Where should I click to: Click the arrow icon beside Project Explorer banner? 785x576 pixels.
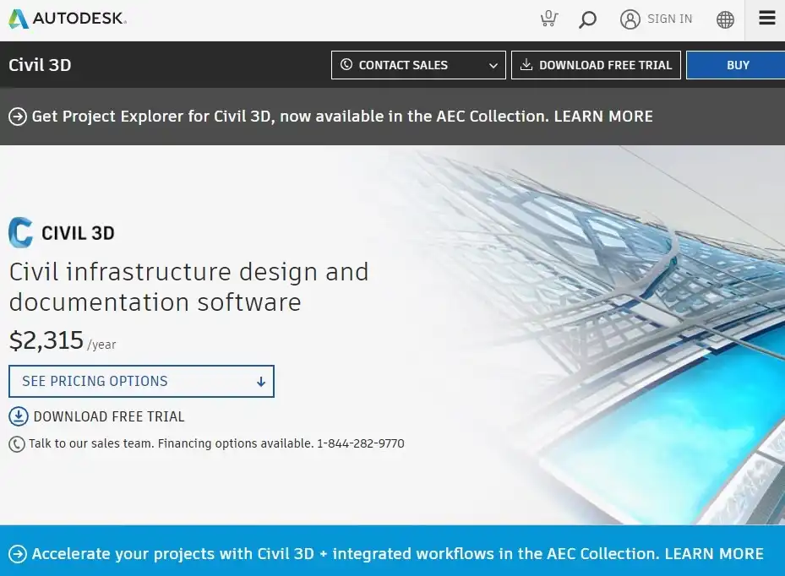(x=18, y=117)
